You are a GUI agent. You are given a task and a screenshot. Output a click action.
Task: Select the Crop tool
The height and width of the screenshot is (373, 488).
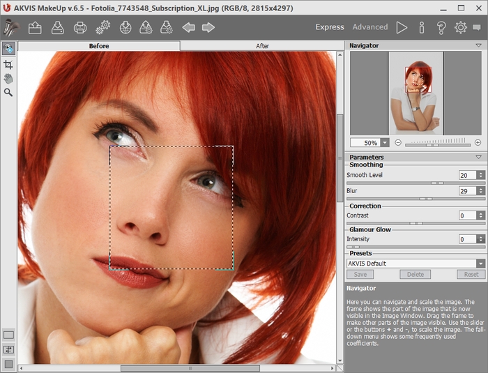(x=8, y=64)
